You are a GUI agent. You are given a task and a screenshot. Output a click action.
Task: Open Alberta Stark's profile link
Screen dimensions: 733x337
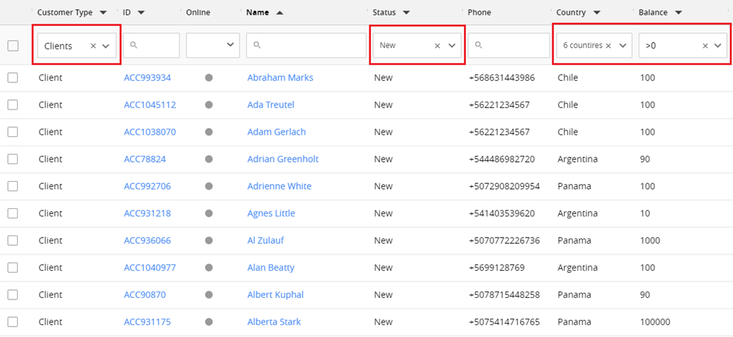pyautogui.click(x=274, y=322)
